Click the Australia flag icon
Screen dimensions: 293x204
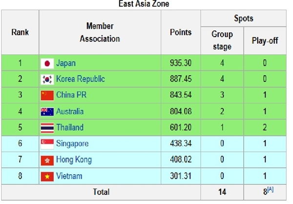click(x=47, y=112)
